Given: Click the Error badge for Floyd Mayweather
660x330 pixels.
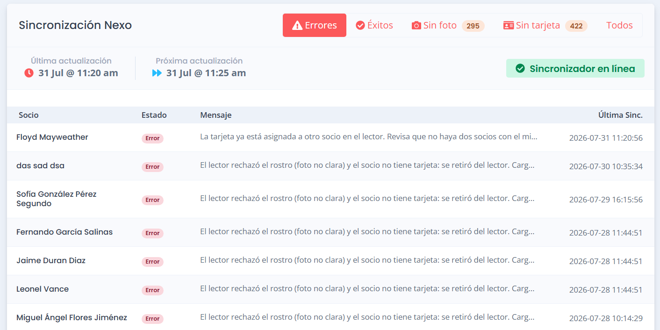Looking at the screenshot, I should pos(152,138).
